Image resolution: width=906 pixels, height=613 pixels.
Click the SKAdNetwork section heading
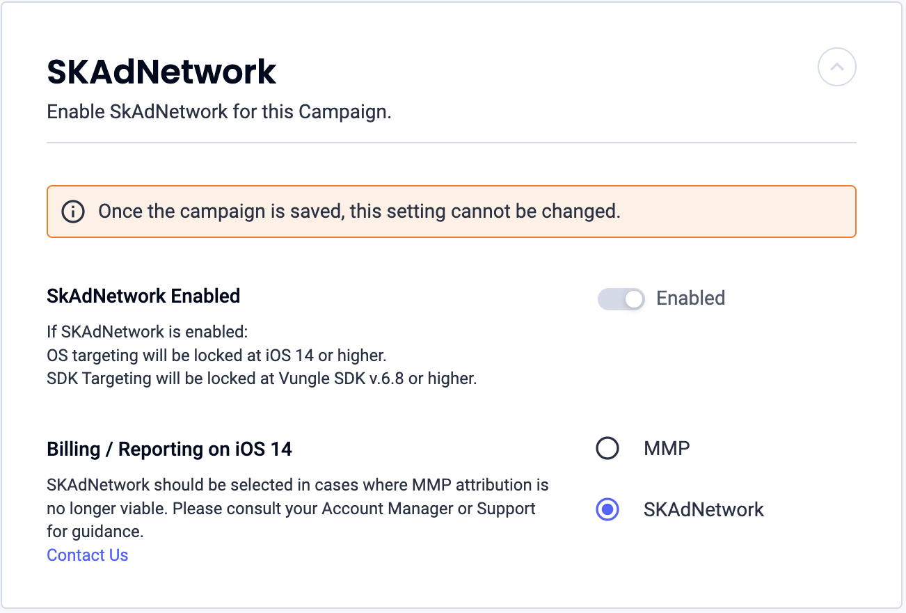[161, 72]
